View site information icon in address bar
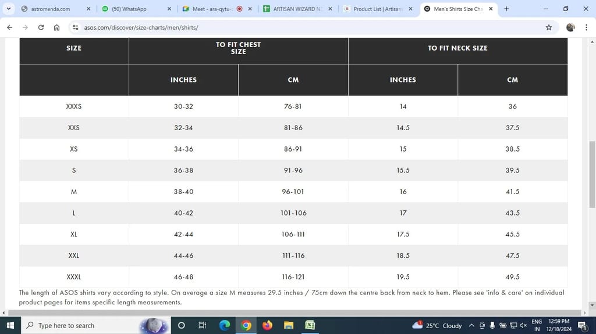The width and height of the screenshot is (596, 334). [75, 27]
